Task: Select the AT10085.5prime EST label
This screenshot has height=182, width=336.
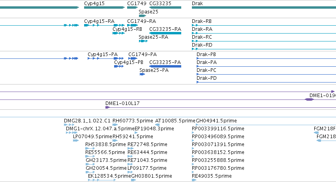Action: [175, 121]
